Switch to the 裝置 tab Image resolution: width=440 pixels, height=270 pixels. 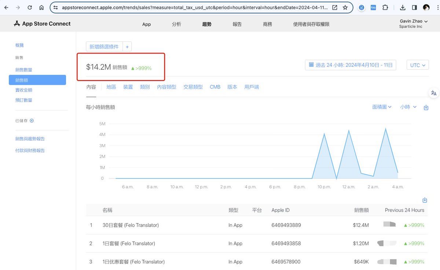coord(128,87)
